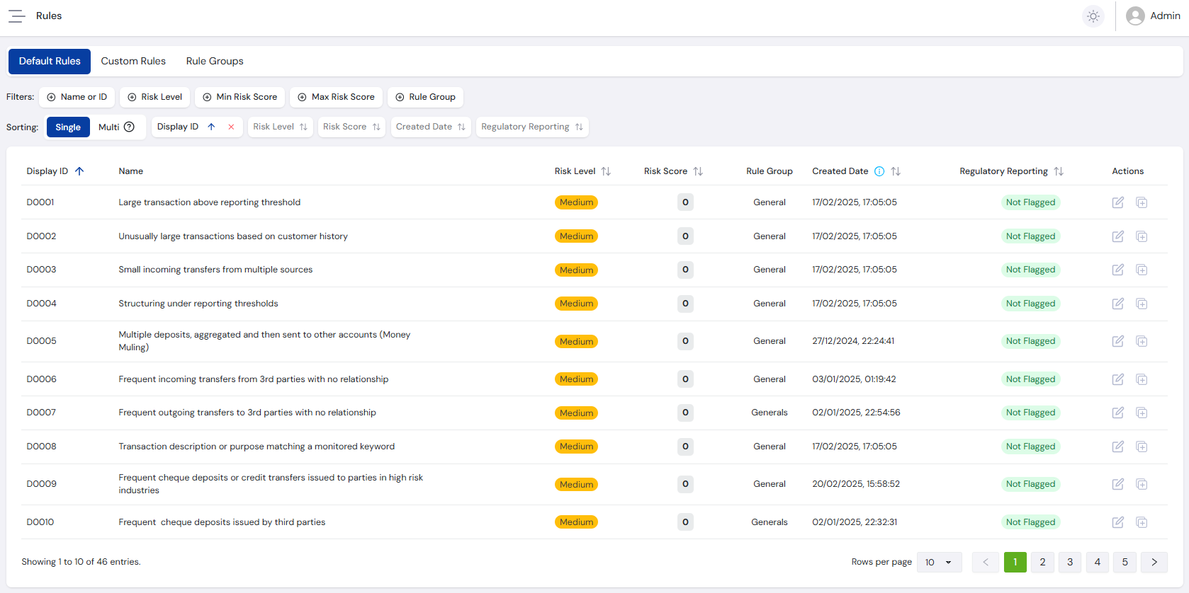Viewport: 1189px width, 593px height.
Task: Go to page 5
Action: click(x=1125, y=563)
